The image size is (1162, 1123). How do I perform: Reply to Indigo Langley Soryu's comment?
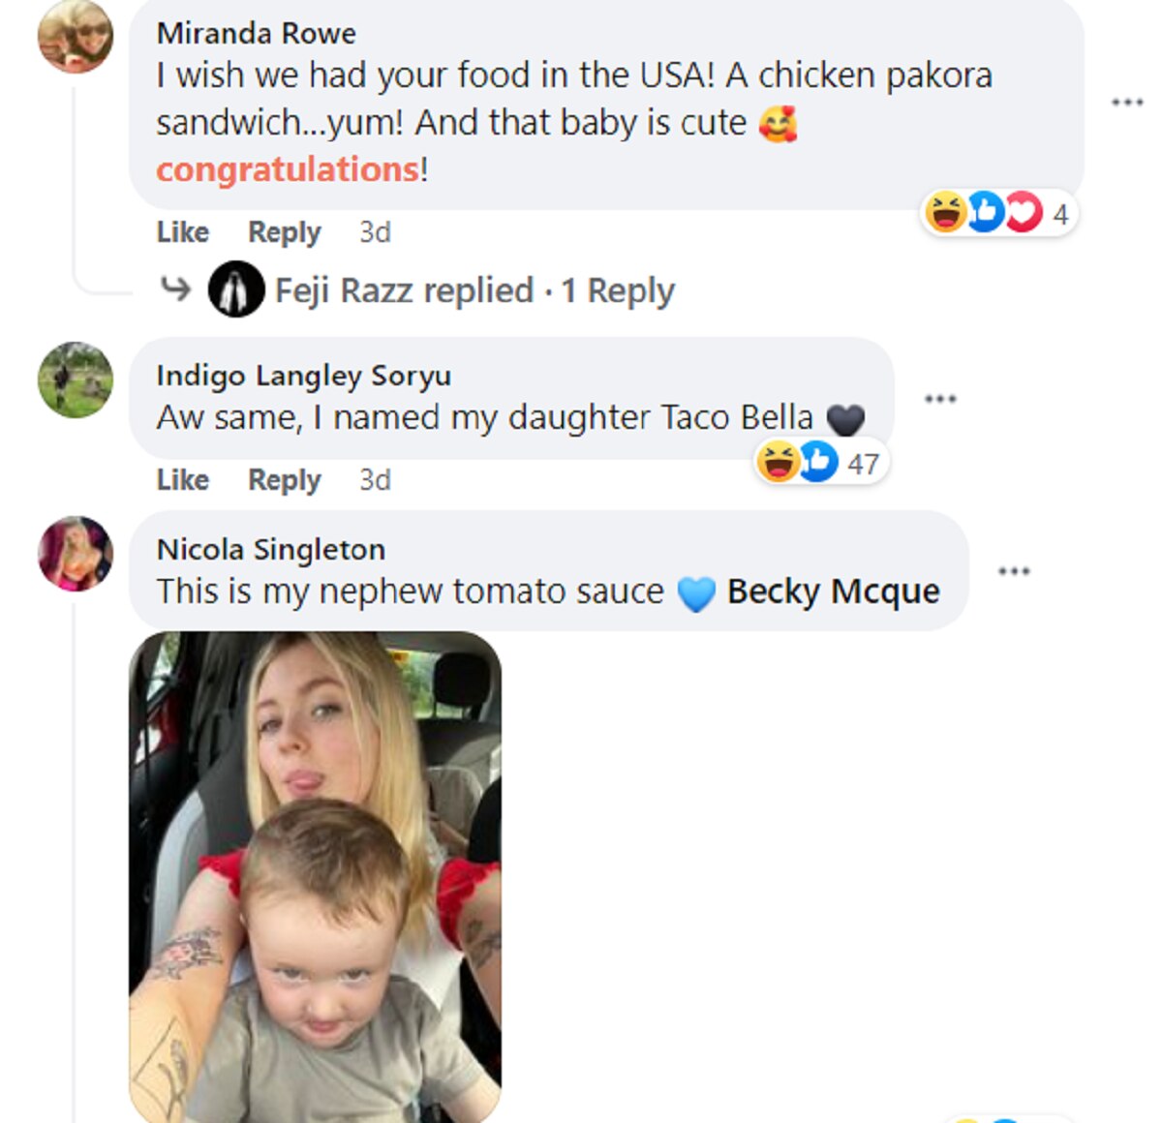pos(284,480)
